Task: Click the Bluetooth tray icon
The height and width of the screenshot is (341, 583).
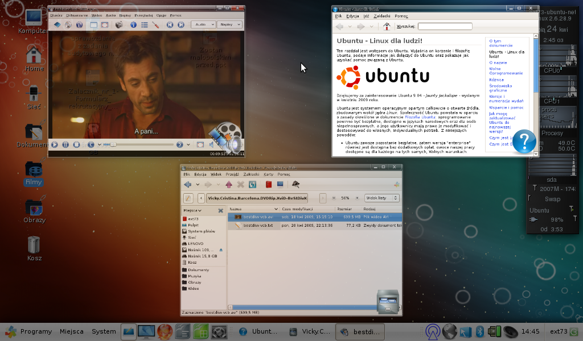Action: (x=479, y=331)
